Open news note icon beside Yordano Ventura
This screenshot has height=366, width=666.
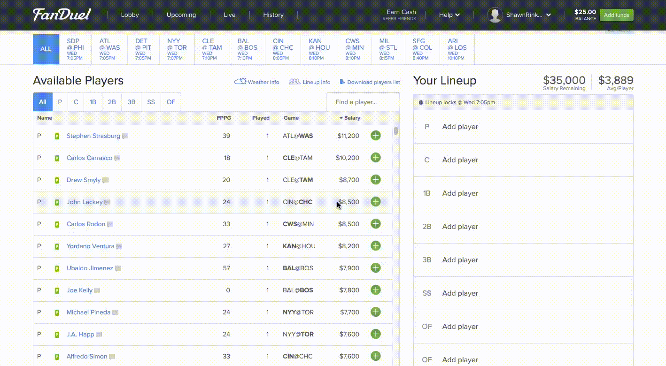[x=119, y=246]
